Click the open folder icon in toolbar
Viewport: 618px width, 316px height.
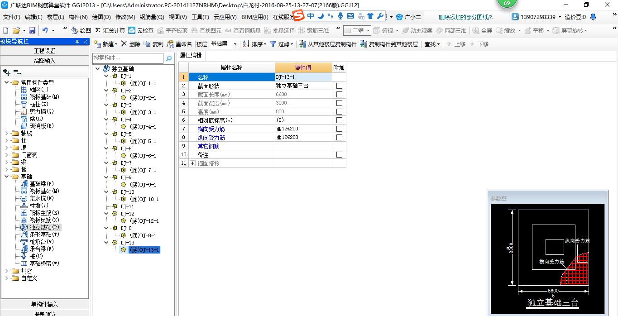pyautogui.click(x=16, y=30)
